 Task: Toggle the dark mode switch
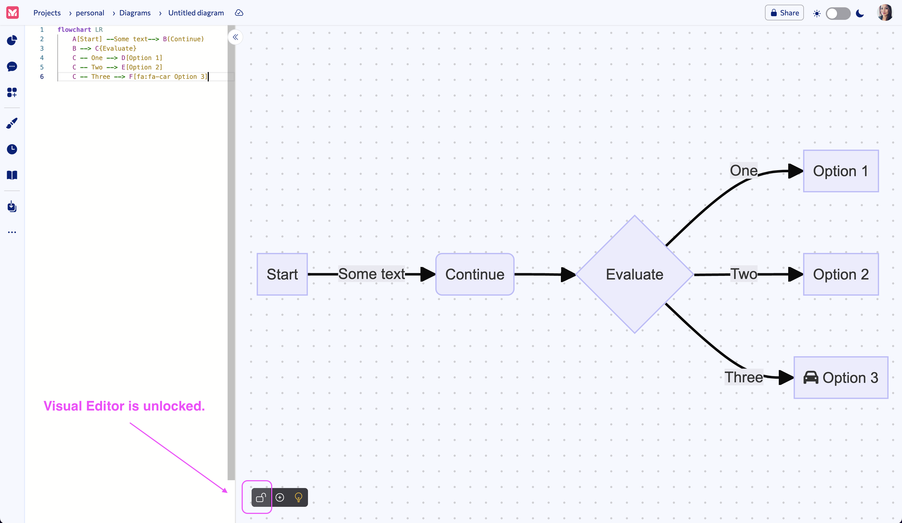(x=838, y=13)
